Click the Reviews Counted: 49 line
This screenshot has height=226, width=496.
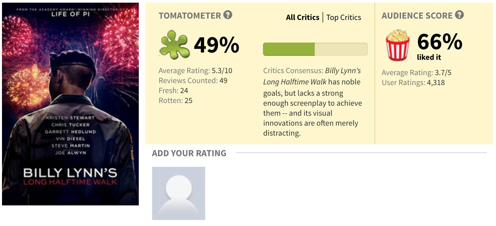pyautogui.click(x=193, y=80)
